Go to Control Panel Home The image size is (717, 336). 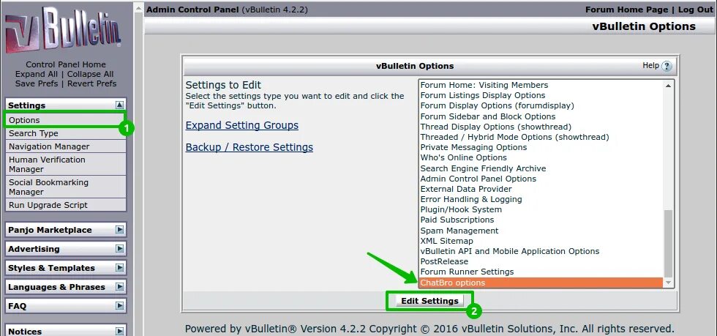65,64
